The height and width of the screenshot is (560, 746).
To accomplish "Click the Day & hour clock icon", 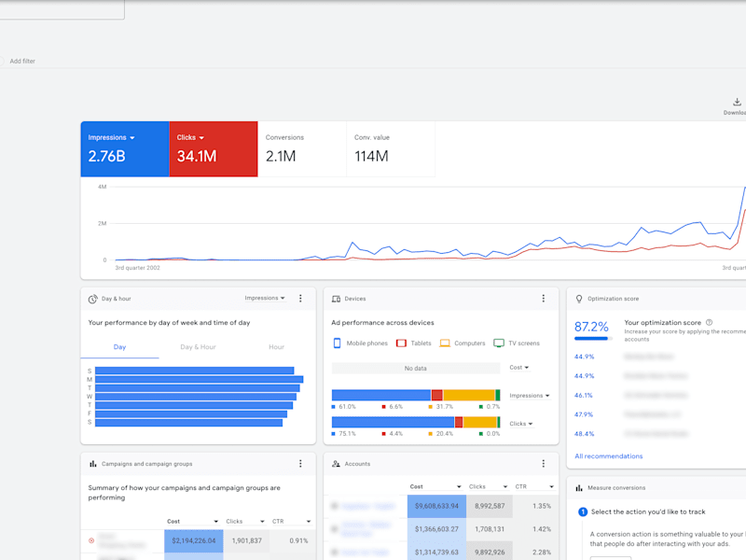I will pos(92,299).
